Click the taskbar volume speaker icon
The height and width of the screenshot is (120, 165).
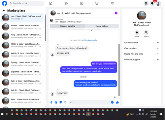tap(143, 114)
